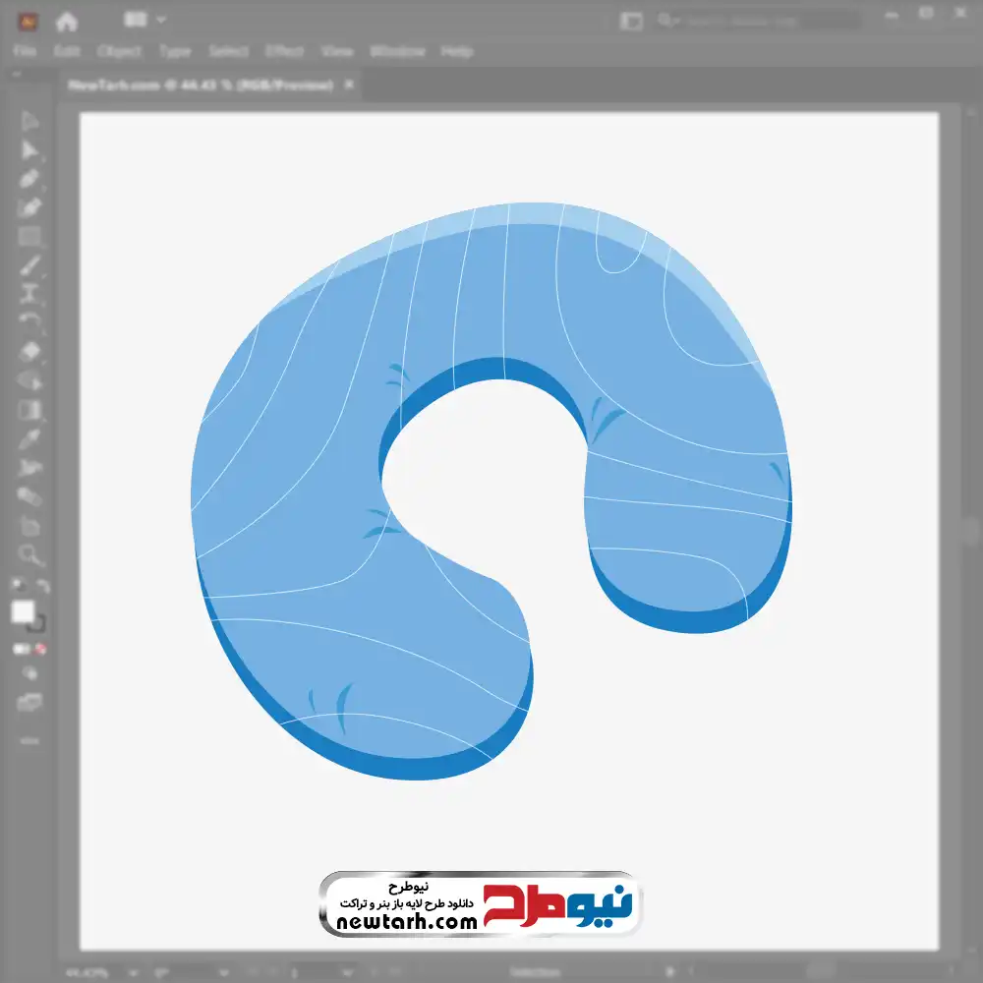The image size is (983, 983).
Task: Open the Object menu
Action: 119,51
